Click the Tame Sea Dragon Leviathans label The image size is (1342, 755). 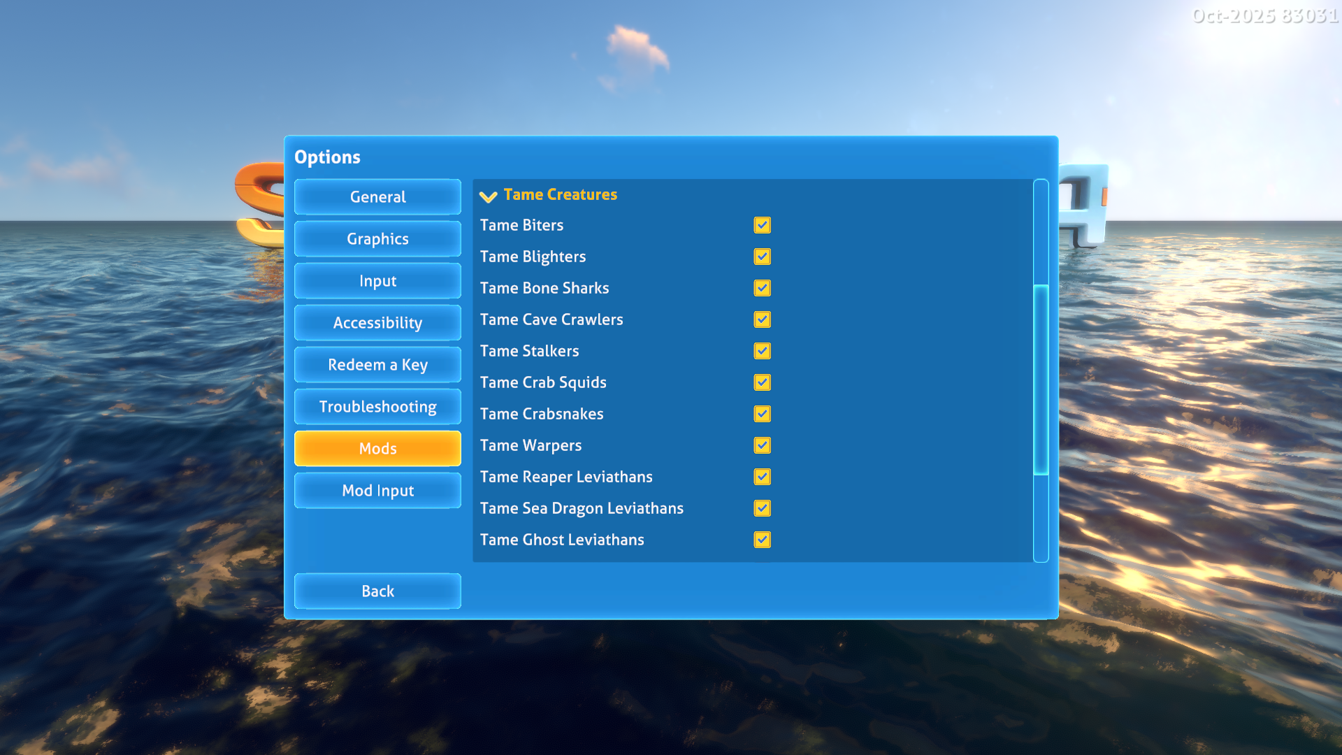582,508
